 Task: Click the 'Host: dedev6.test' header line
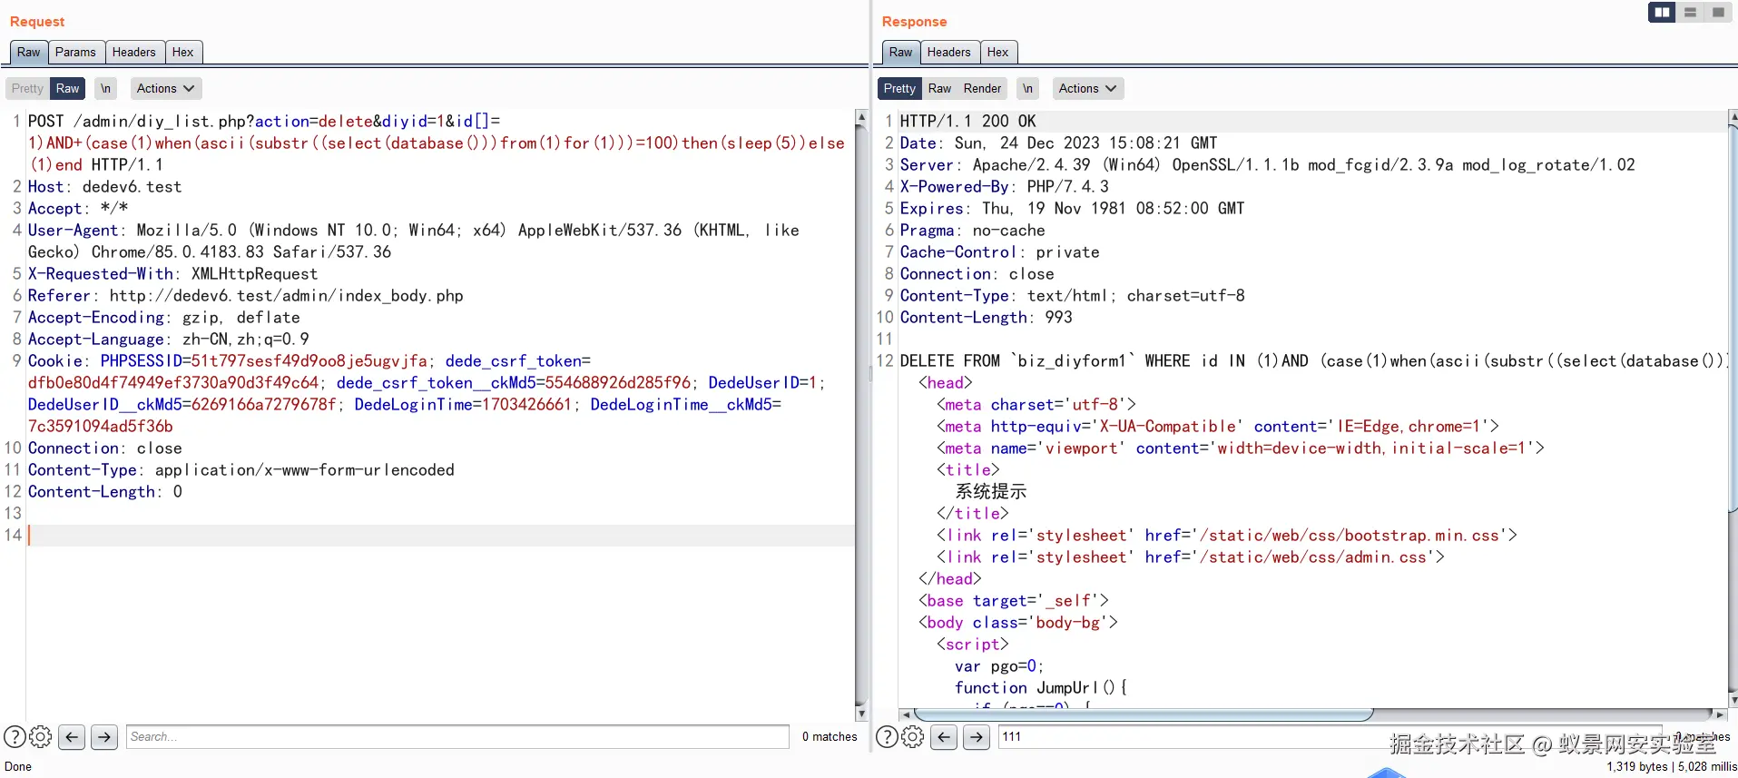(x=104, y=186)
